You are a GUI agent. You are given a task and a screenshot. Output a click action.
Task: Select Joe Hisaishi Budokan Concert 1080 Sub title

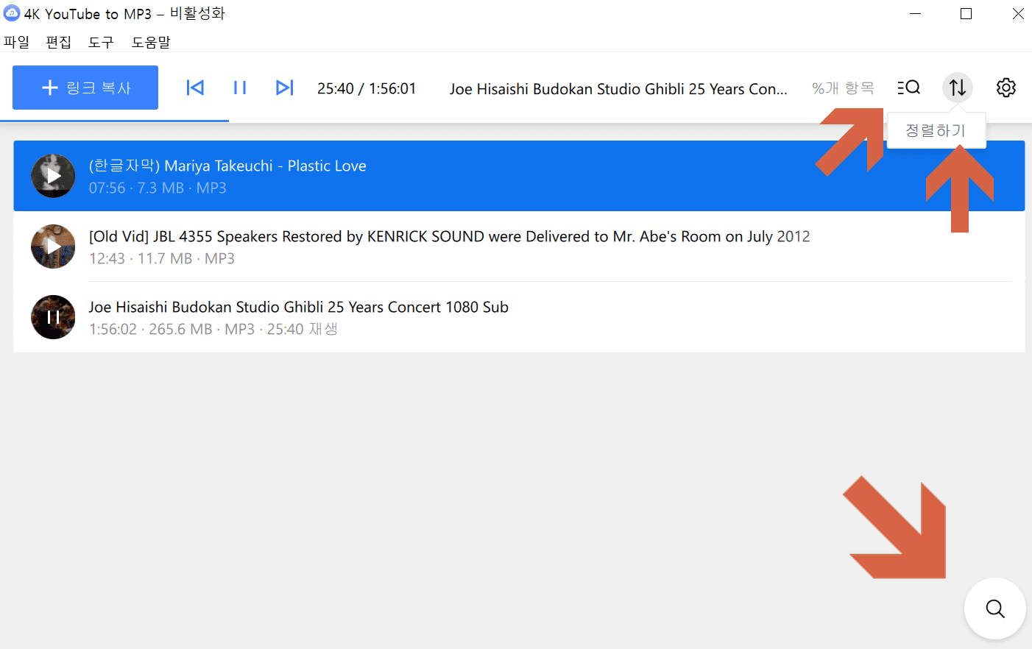point(299,308)
